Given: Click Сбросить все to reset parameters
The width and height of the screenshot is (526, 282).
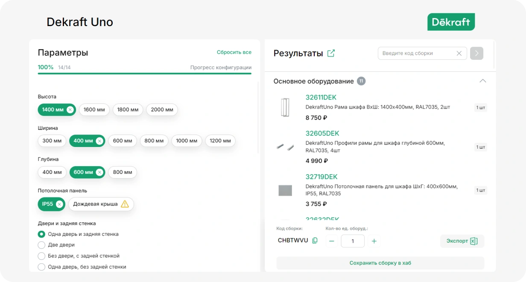Looking at the screenshot, I should [234, 53].
